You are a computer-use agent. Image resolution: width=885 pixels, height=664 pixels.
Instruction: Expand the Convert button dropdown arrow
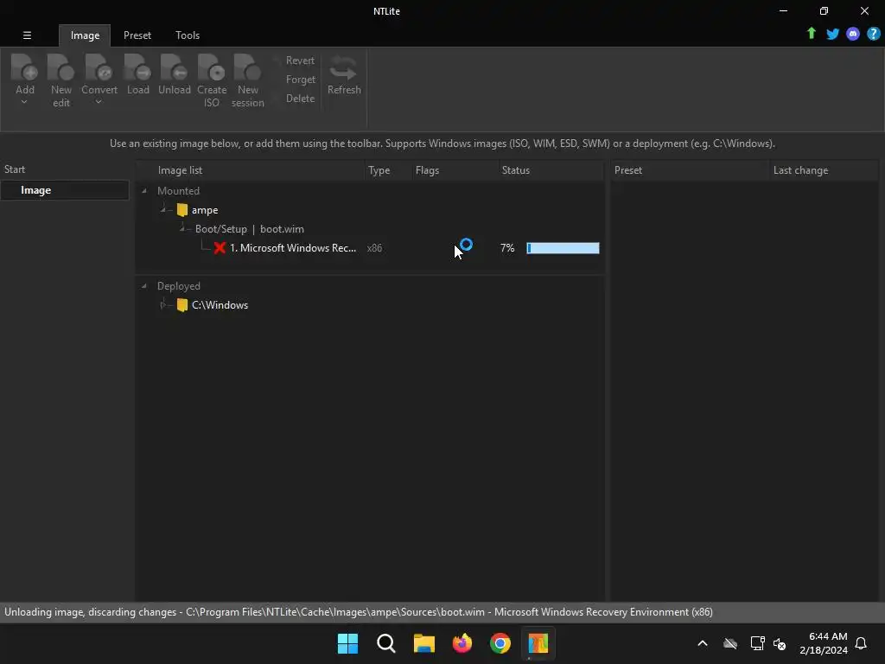[x=99, y=102]
